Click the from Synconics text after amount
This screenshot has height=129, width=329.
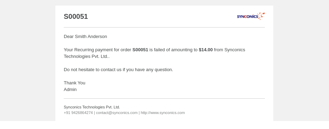coord(229,50)
